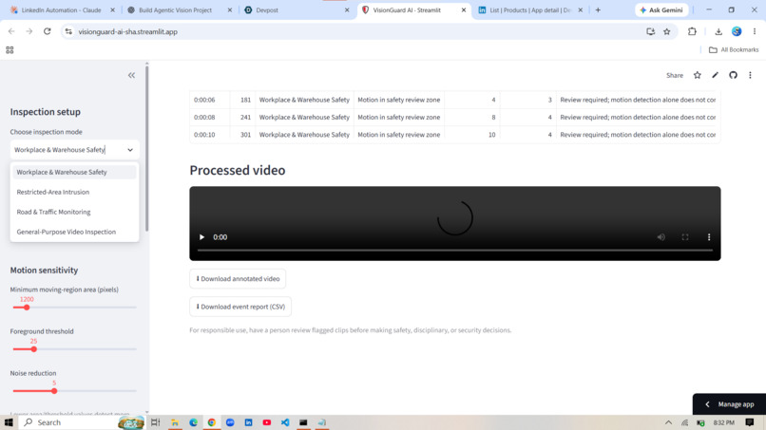This screenshot has width=766, height=430.
Task: Select Restricted-Area Intrusion option
Action: 74,192
